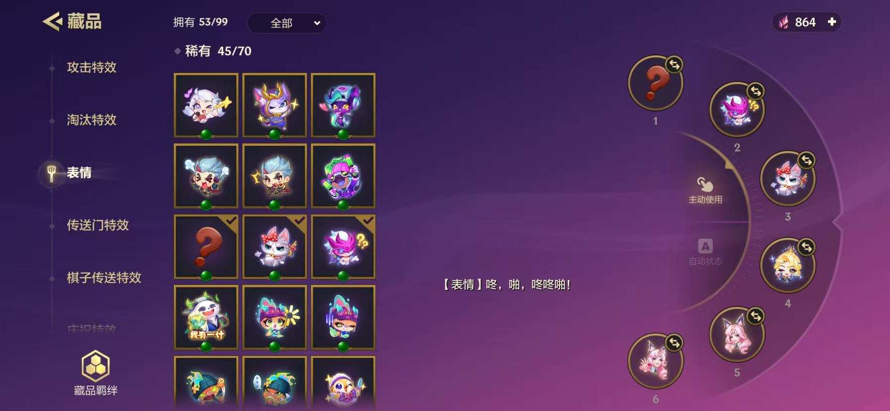890x411 pixels.
Task: Open the 传送门特效 category
Action: [x=98, y=225]
